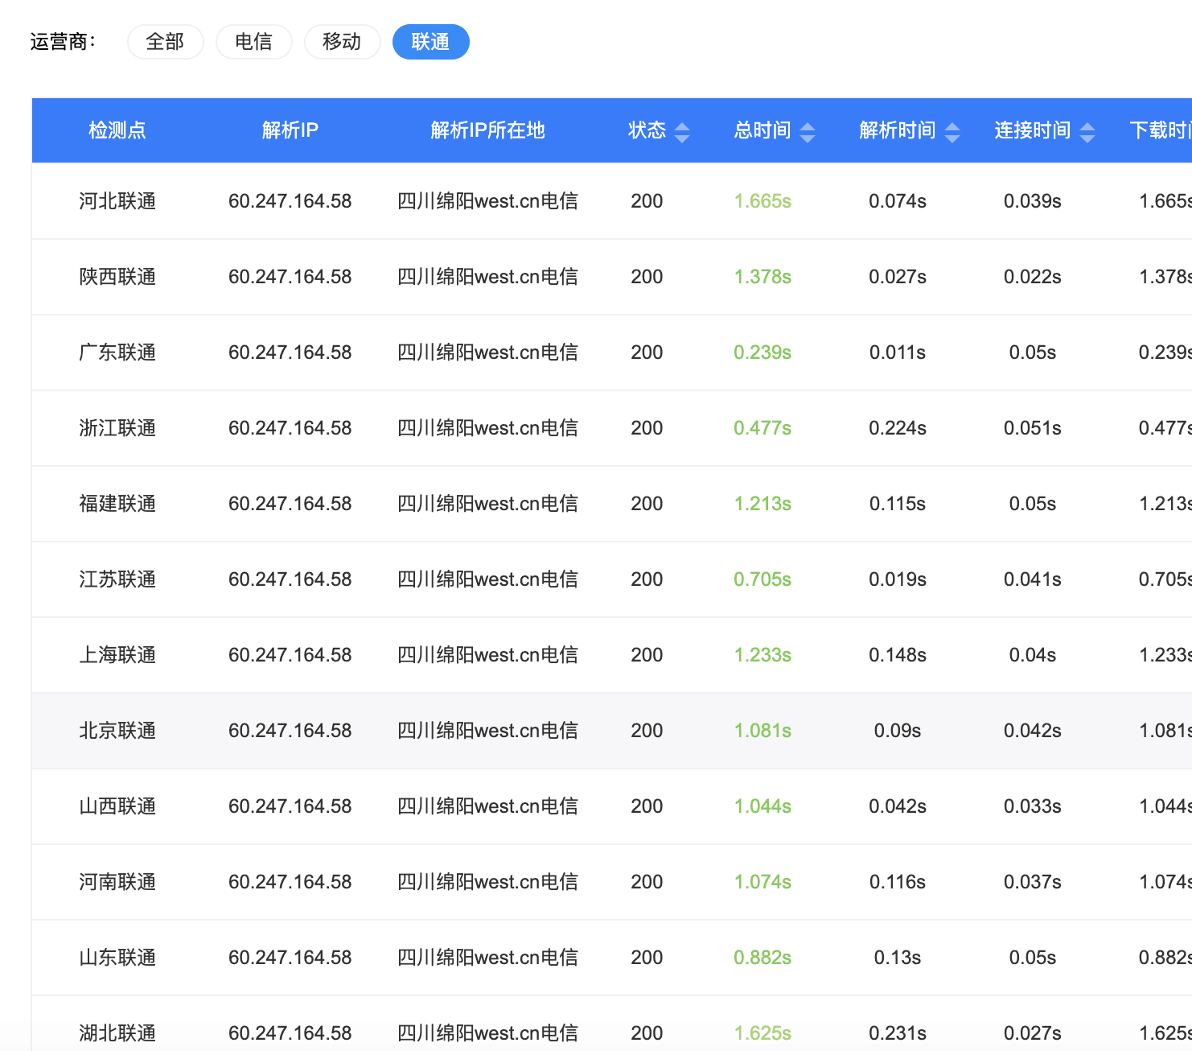The image size is (1192, 1051).
Task: Sort 状态 column ascending
Action: pyautogui.click(x=682, y=125)
